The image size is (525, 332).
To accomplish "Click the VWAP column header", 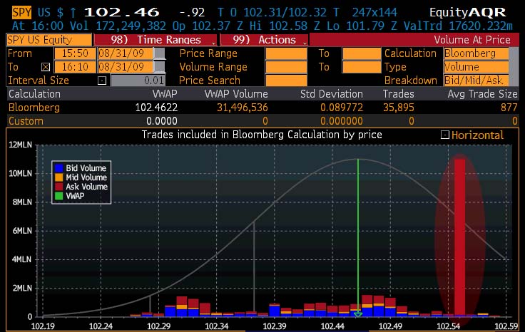I will [165, 94].
